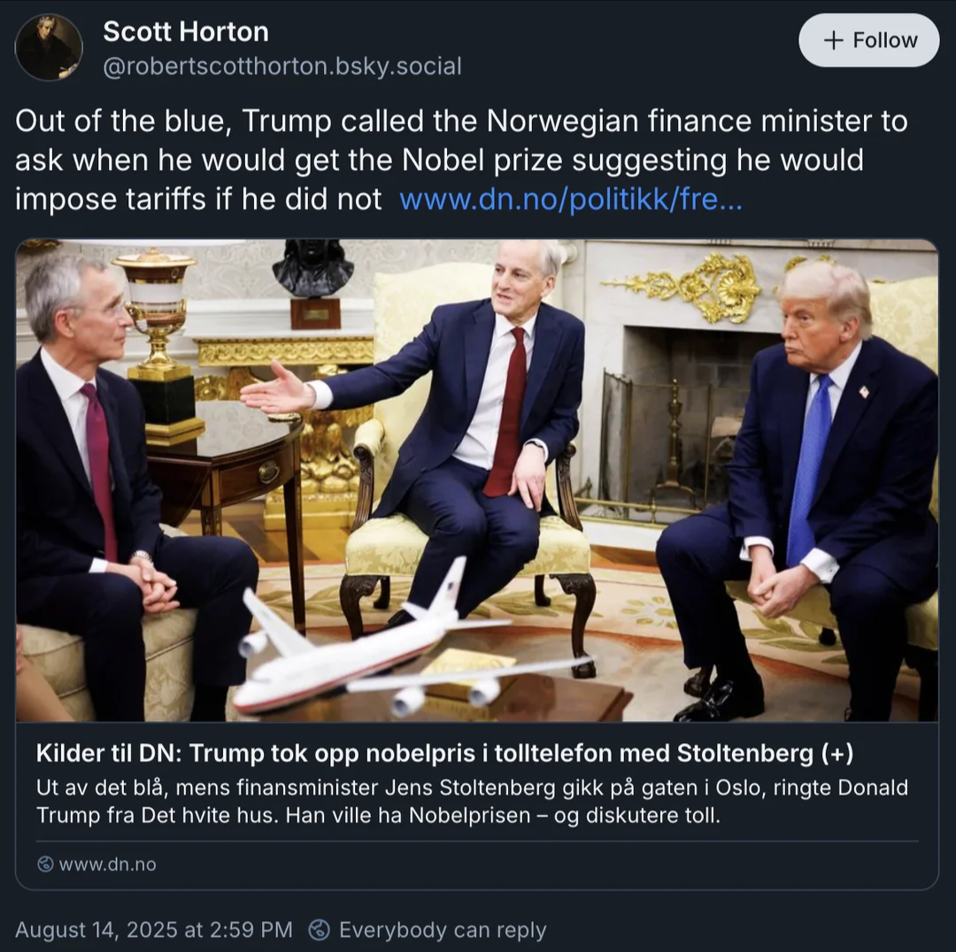
Task: Open the August 14, 2025 timestamp
Action: pyautogui.click(x=154, y=930)
